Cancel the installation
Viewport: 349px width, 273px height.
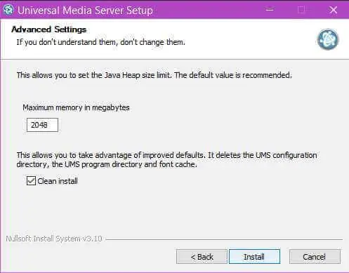pos(315,257)
